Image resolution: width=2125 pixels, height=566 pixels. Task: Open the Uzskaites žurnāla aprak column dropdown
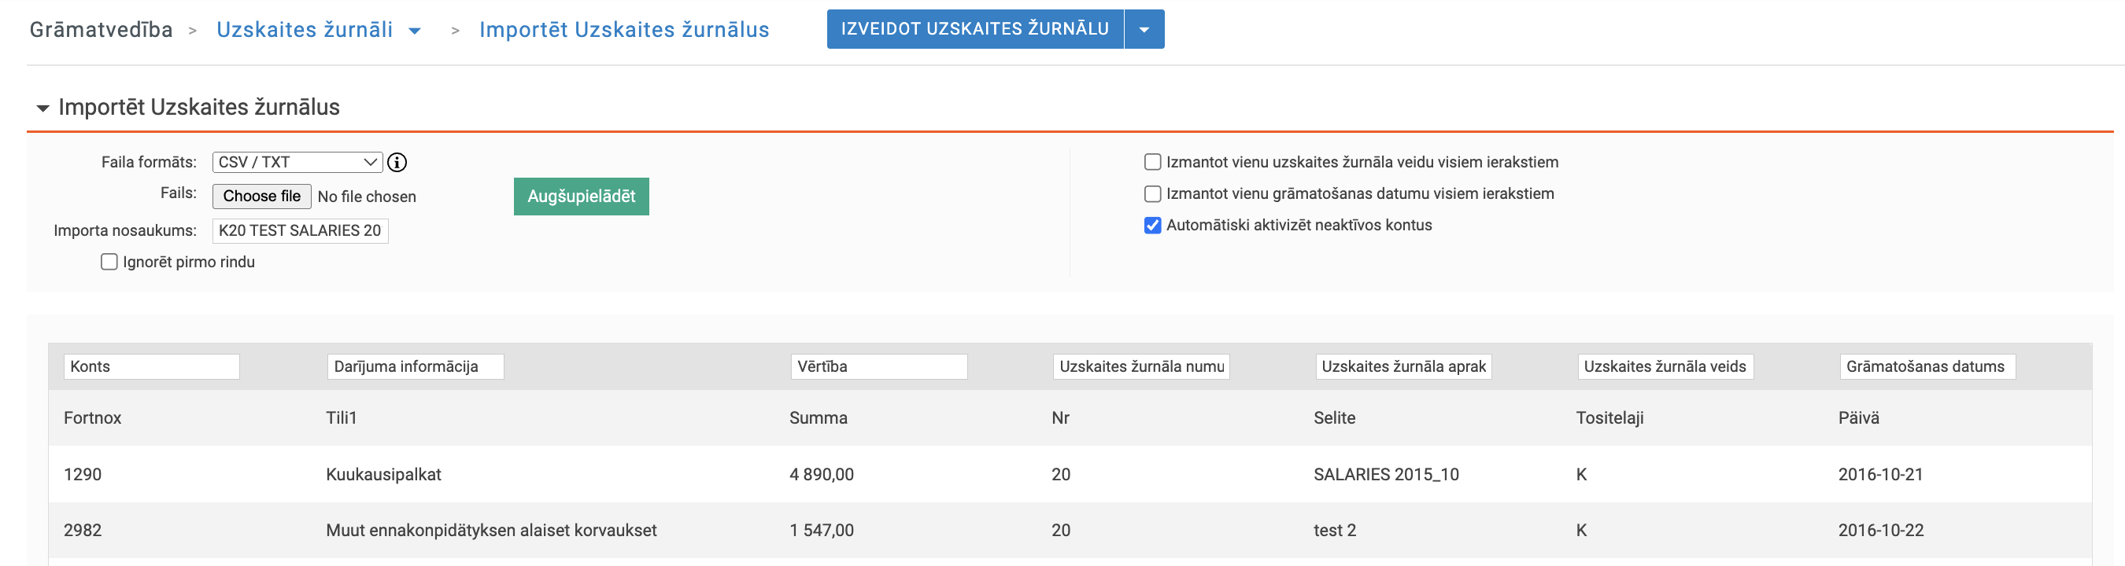tap(1404, 366)
